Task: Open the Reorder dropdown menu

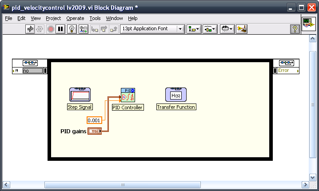Action: pos(227,29)
